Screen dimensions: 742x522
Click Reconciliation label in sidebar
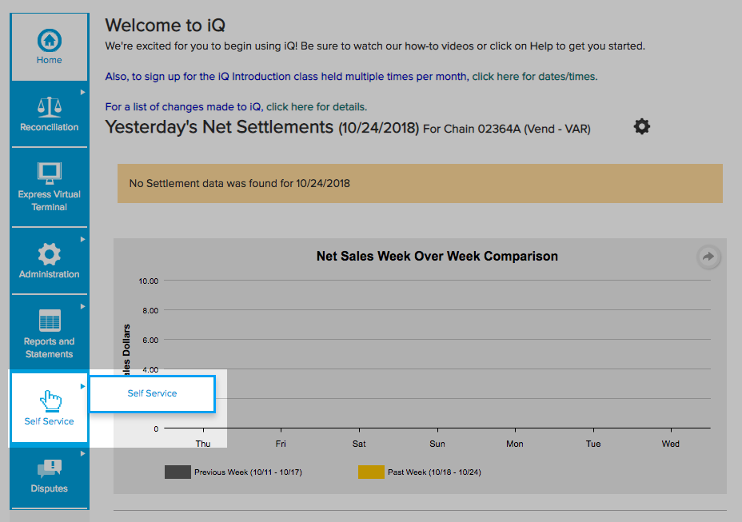[50, 127]
